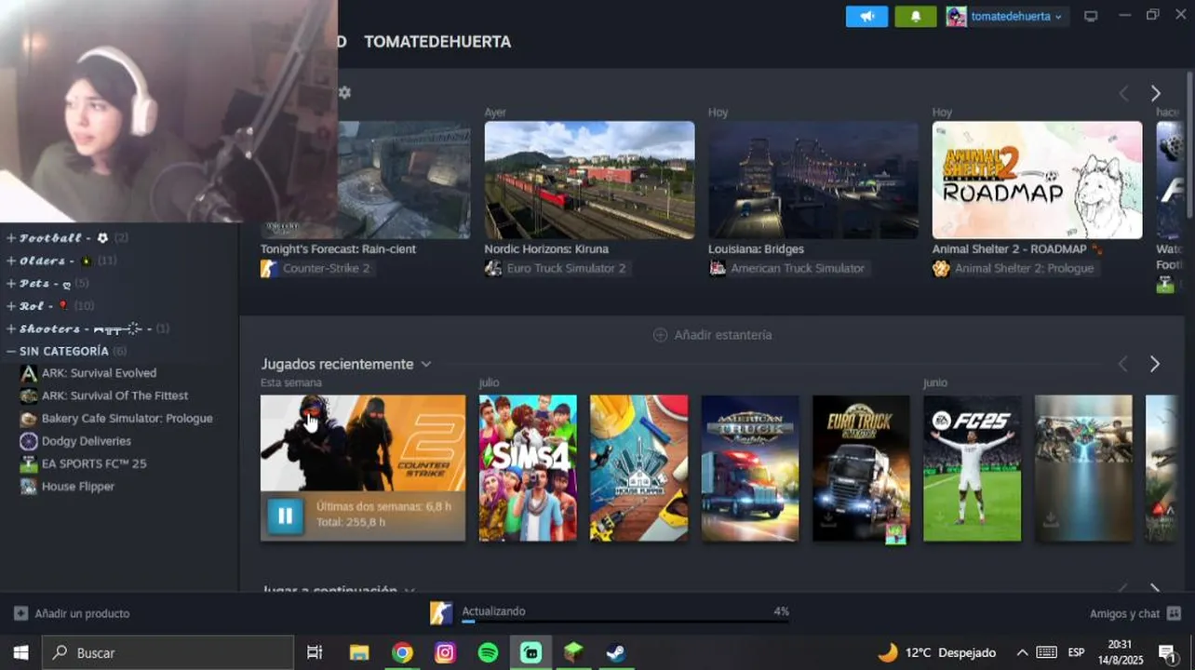The width and height of the screenshot is (1195, 670).
Task: Click the announcements megaphone button
Action: [866, 17]
